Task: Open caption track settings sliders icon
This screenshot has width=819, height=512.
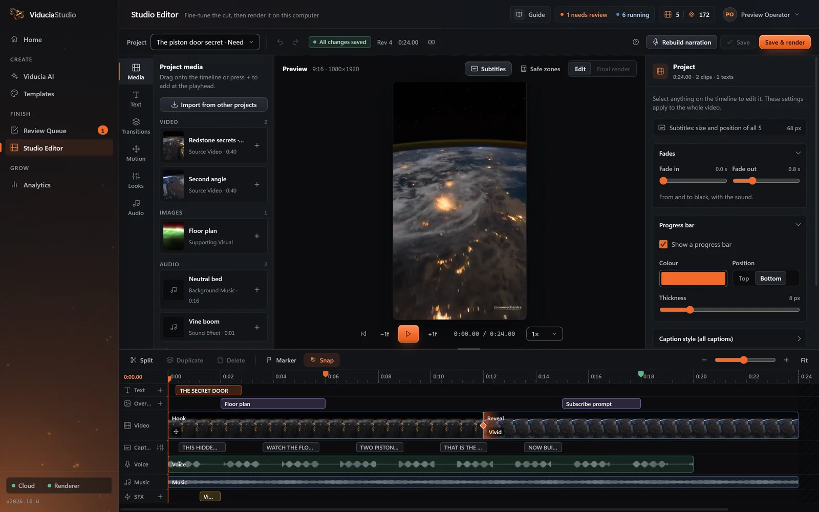Action: [x=160, y=447]
